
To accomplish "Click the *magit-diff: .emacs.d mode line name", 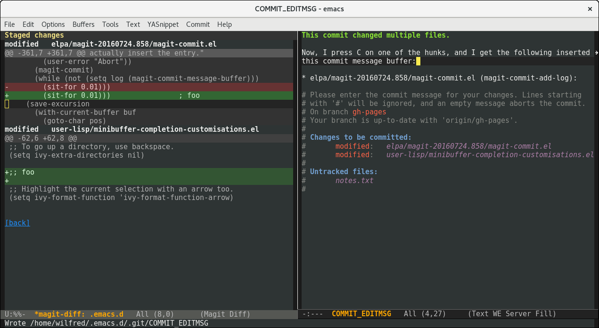I will point(78,314).
